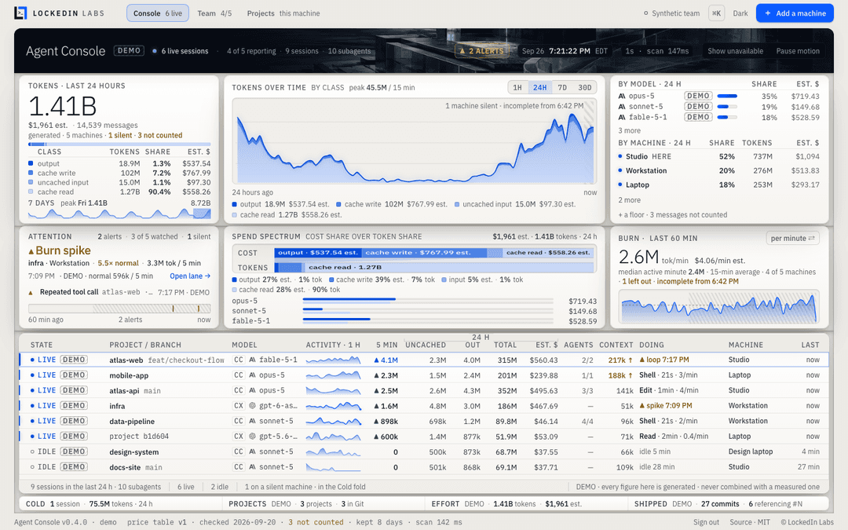Click the context up-arrow beside 217k
This screenshot has height=530, width=848.
tap(631, 360)
